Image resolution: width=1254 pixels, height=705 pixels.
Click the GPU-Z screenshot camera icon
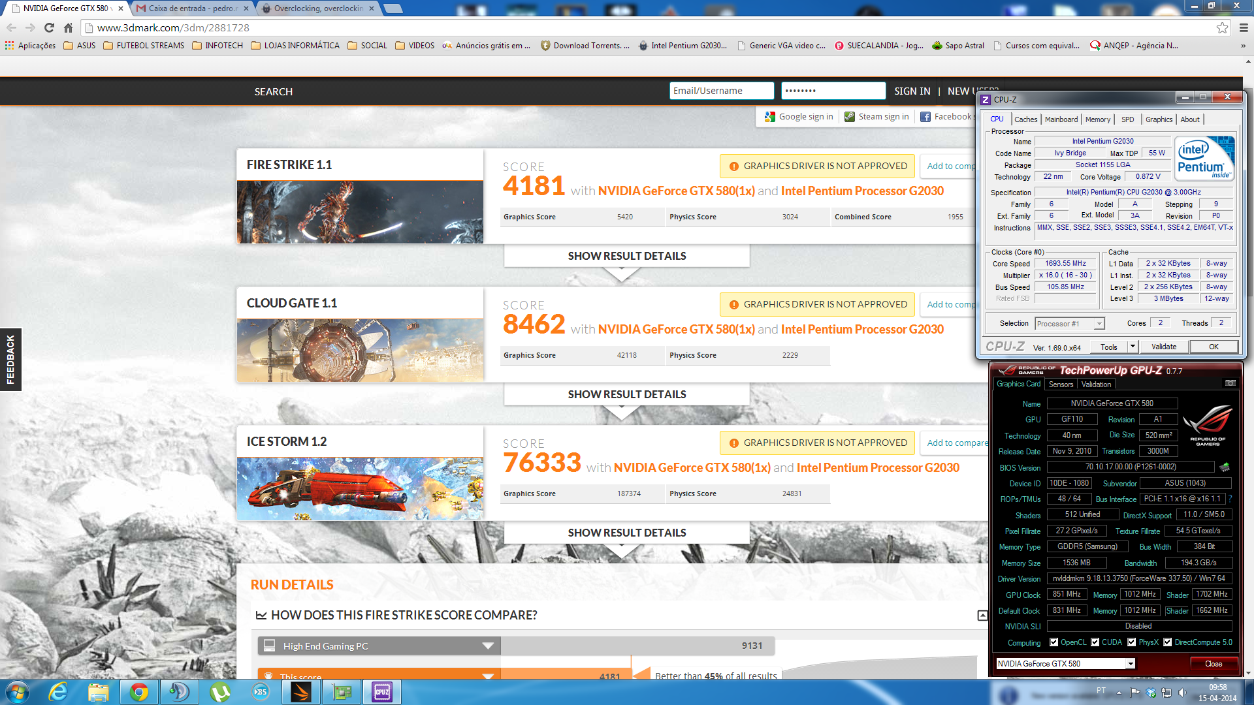pos(1230,383)
